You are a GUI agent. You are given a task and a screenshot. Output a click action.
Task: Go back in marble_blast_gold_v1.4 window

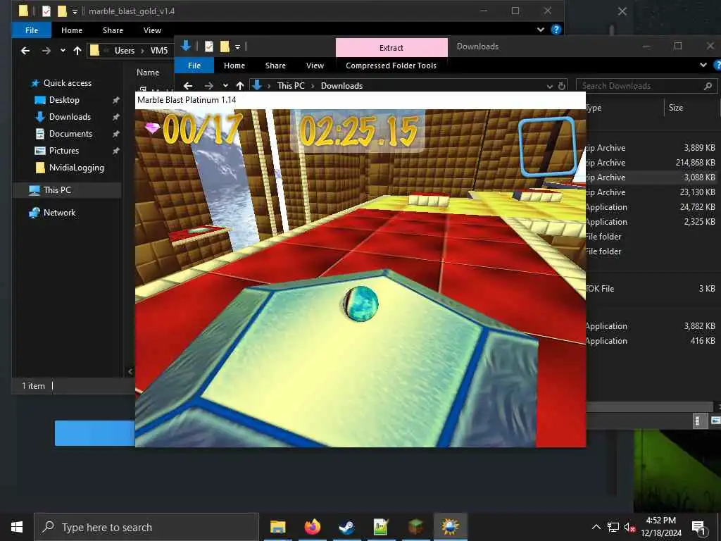(x=25, y=51)
